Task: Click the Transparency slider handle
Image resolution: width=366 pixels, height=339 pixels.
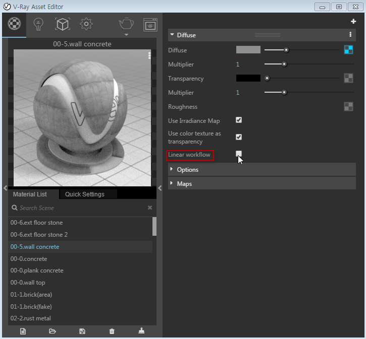Action: pos(267,78)
